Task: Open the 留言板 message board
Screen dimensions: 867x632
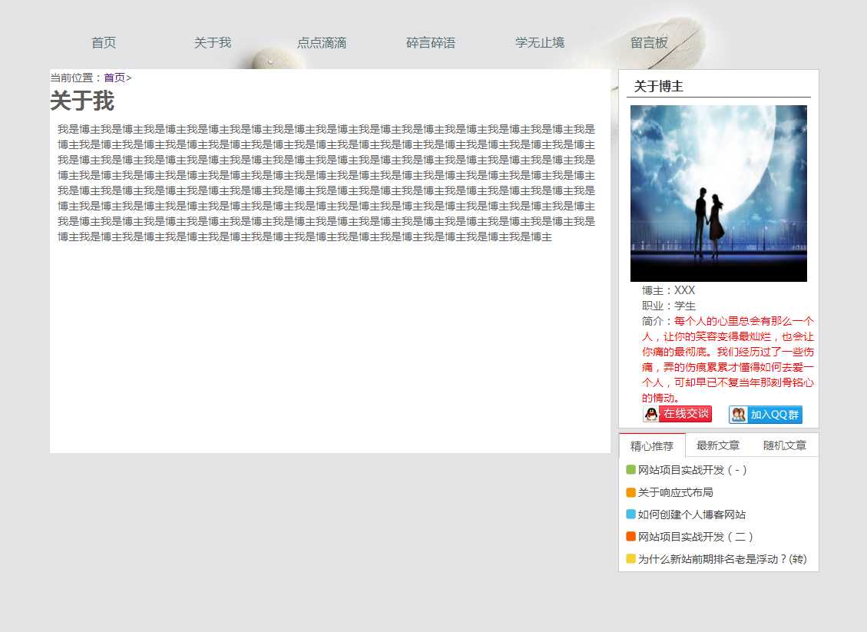Action: pyautogui.click(x=649, y=43)
